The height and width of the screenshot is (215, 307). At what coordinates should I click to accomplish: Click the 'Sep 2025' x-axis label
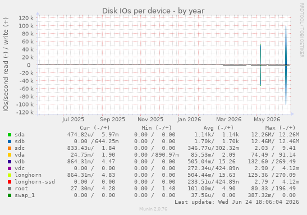pyautogui.click(x=112, y=120)
